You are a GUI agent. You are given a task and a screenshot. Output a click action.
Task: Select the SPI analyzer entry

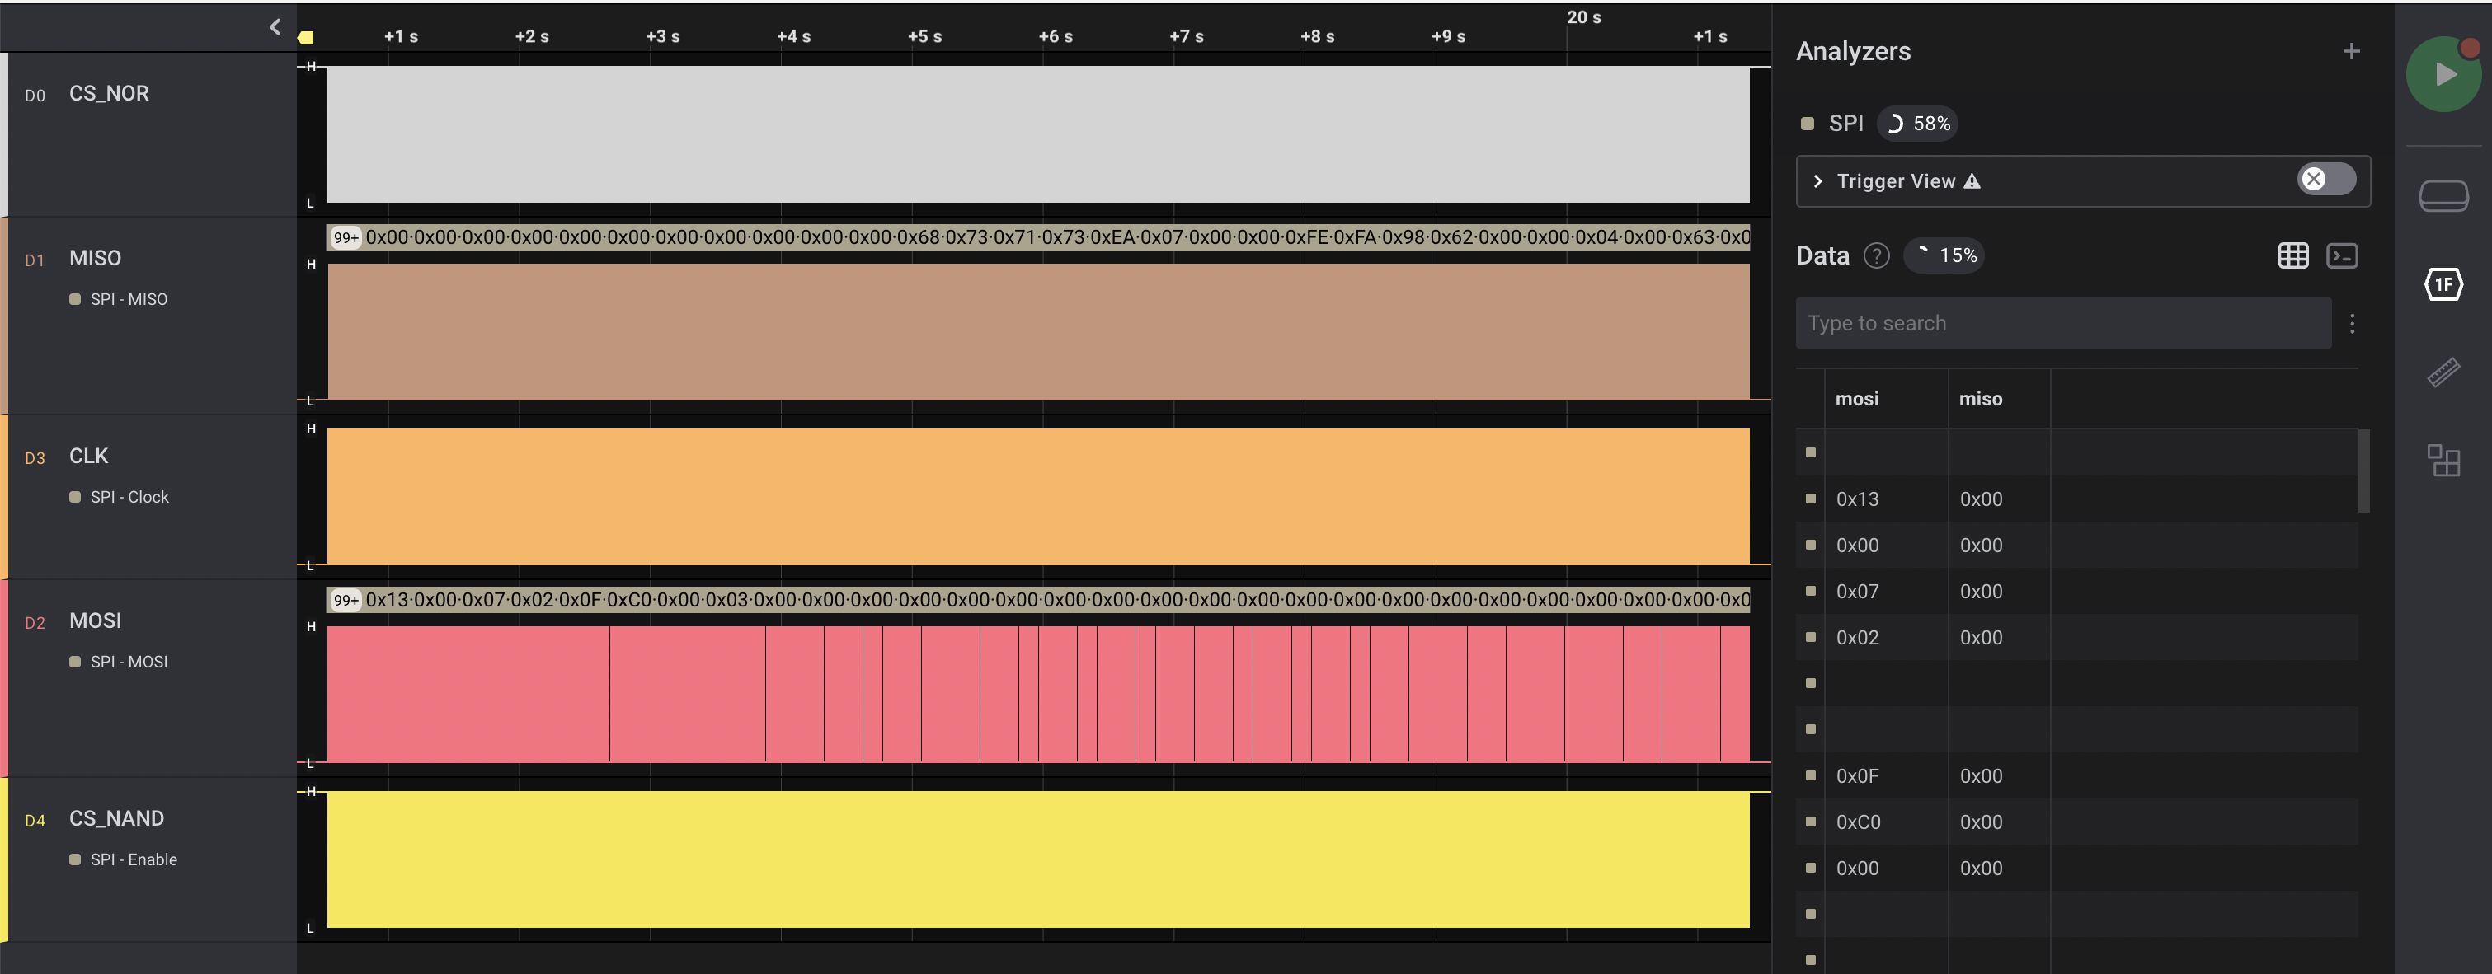1845,124
